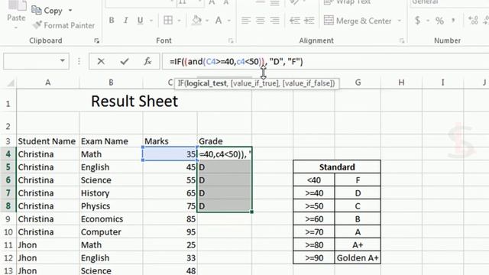489x275 pixels.
Task: Click the Fill Color bucket
Action: [x=196, y=21]
